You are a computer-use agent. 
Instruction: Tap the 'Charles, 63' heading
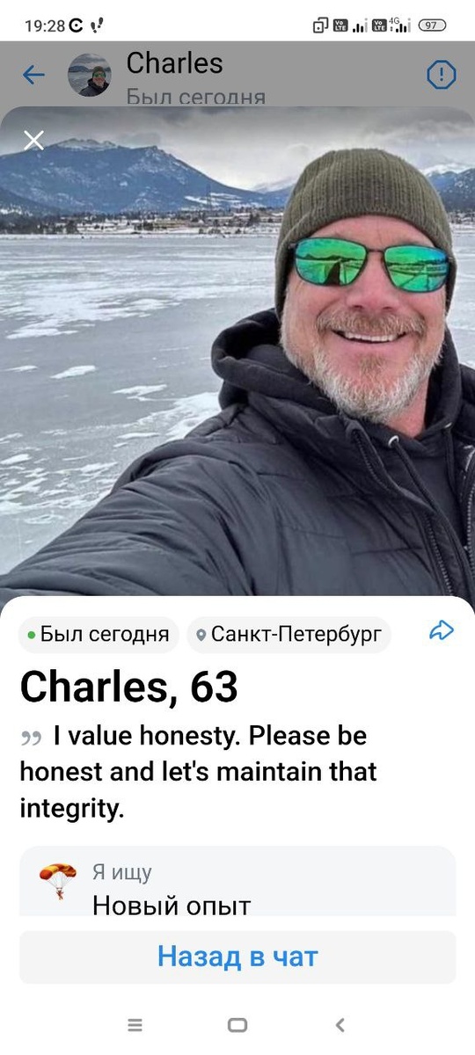click(129, 688)
